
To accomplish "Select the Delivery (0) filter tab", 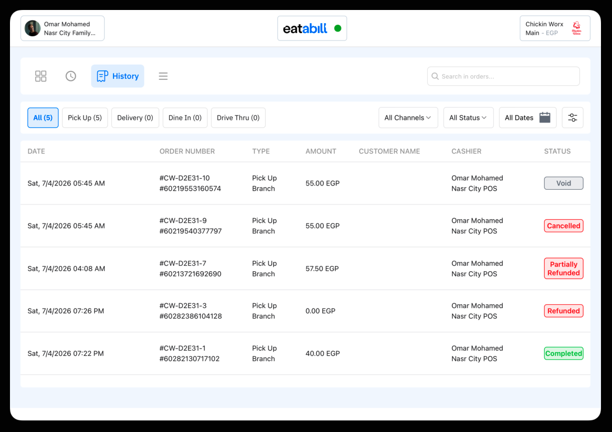I will tap(135, 118).
